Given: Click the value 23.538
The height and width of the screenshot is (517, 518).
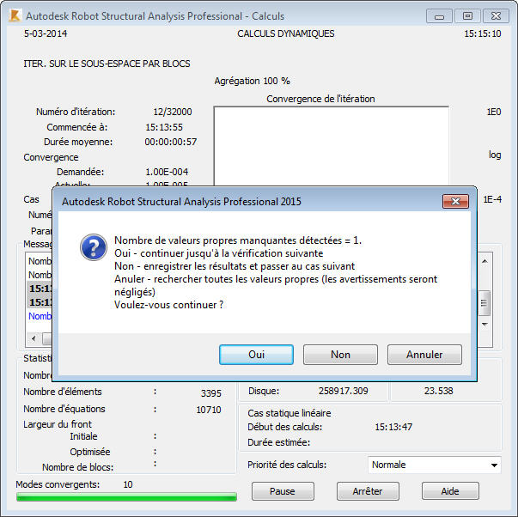Looking at the screenshot, I should click(x=438, y=391).
